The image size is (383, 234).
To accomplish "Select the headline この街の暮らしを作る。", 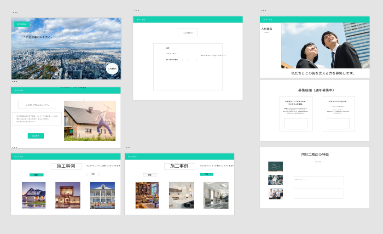I will coord(38,37).
